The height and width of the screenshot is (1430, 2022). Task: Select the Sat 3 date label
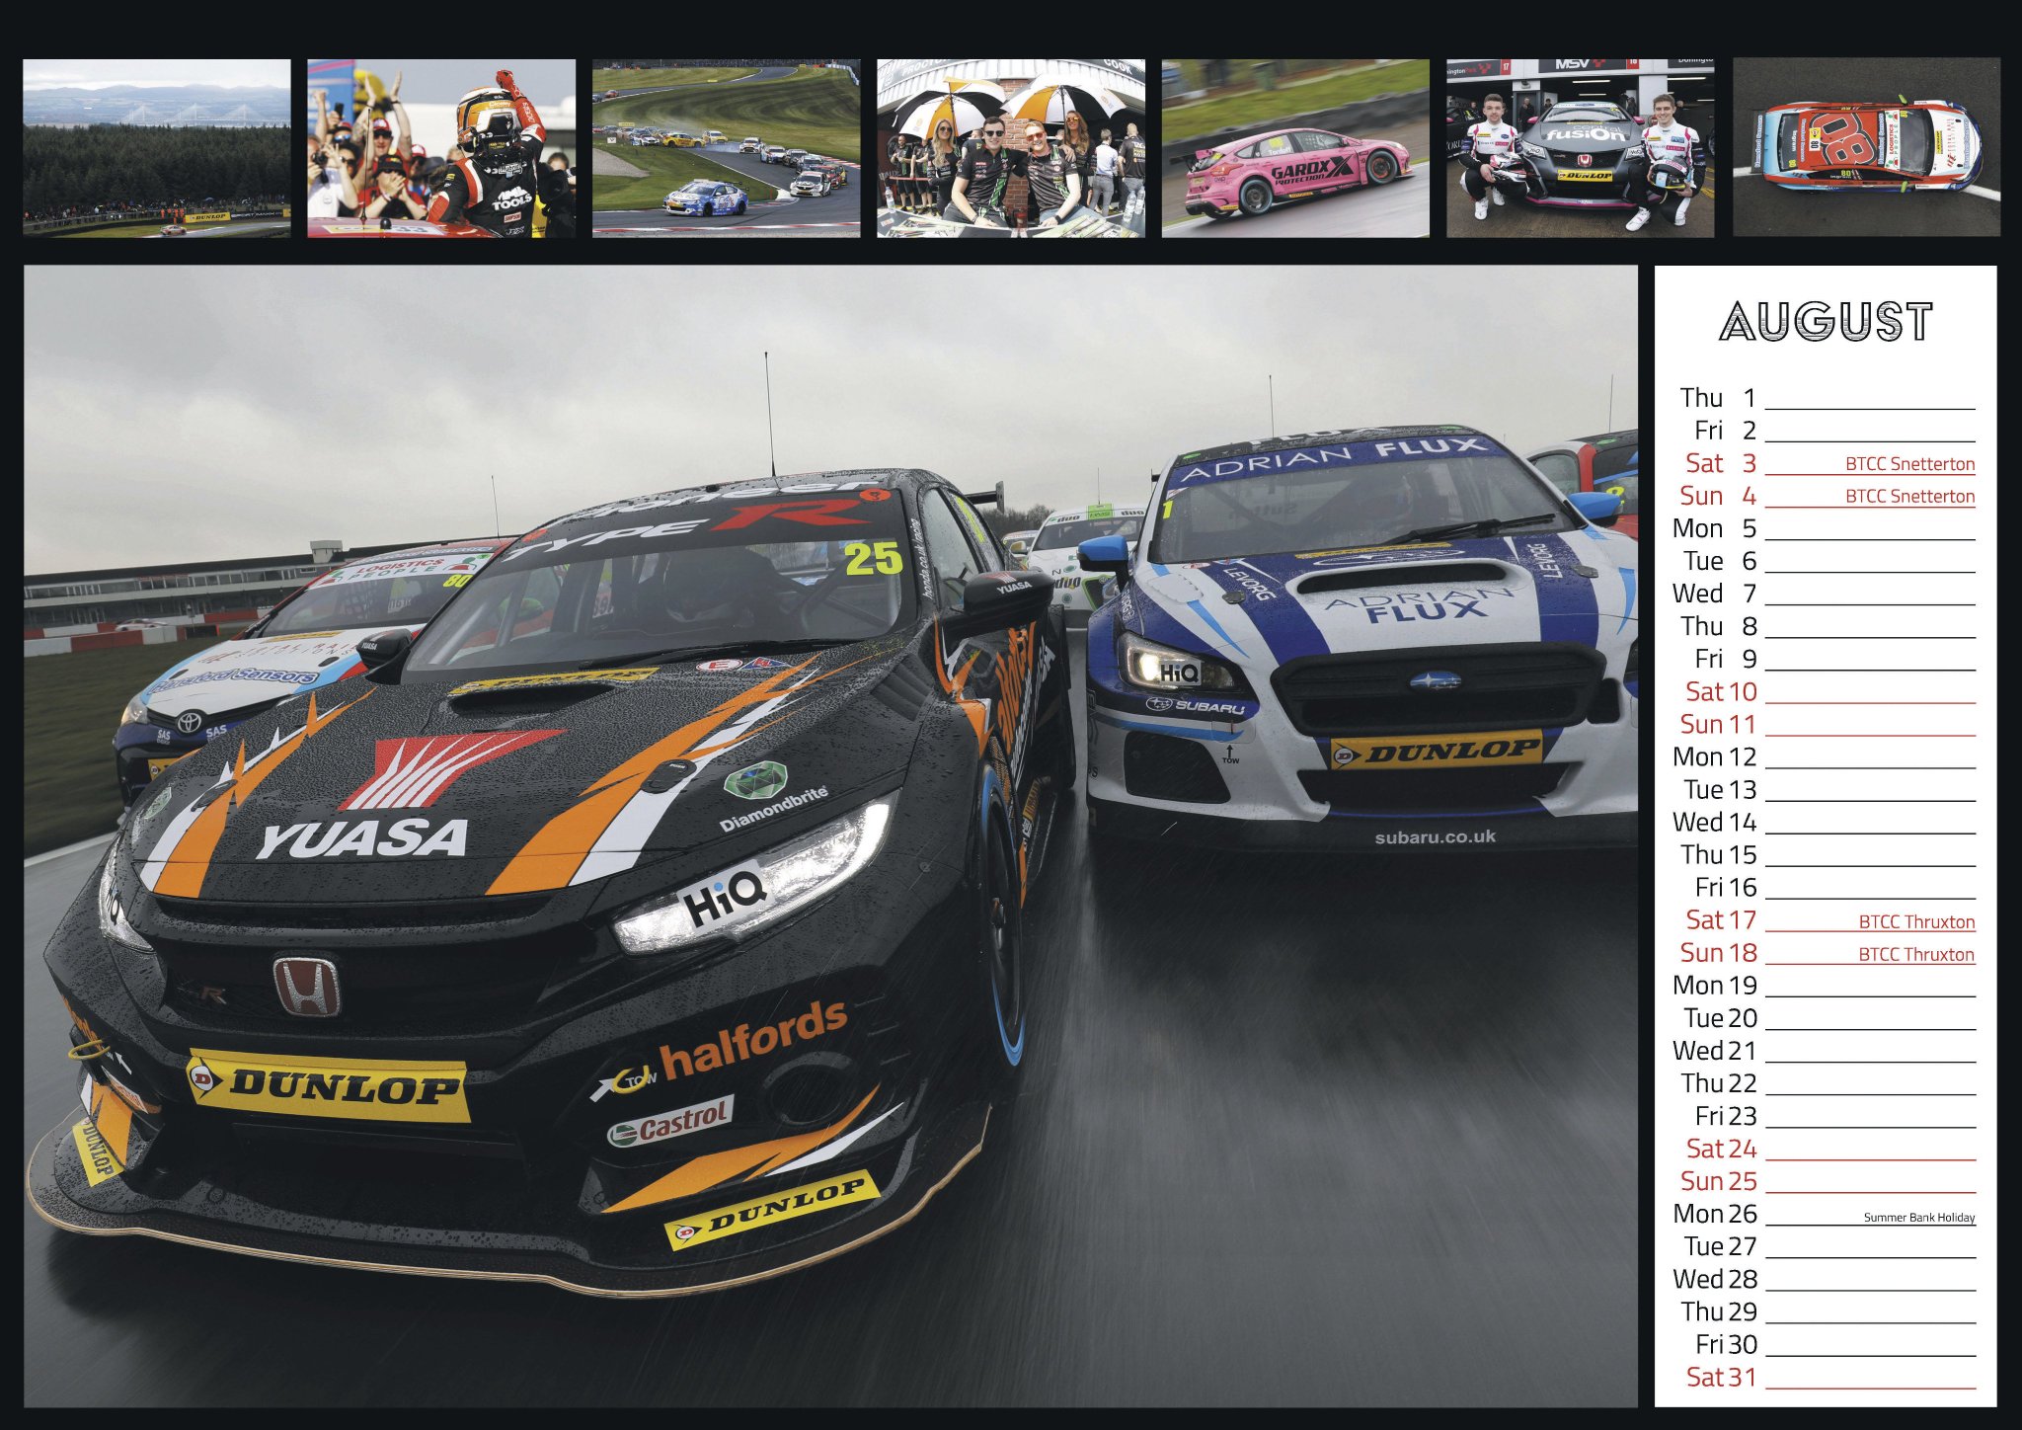coord(1720,463)
